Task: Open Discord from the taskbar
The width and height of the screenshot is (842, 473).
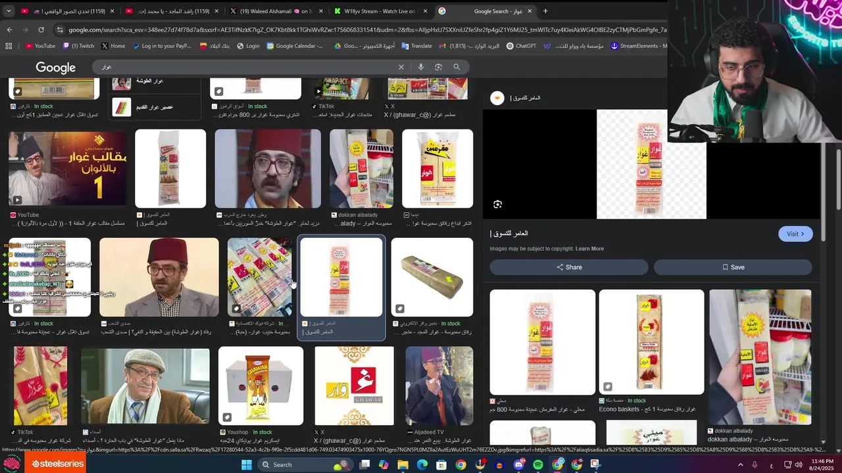Action: click(519, 464)
